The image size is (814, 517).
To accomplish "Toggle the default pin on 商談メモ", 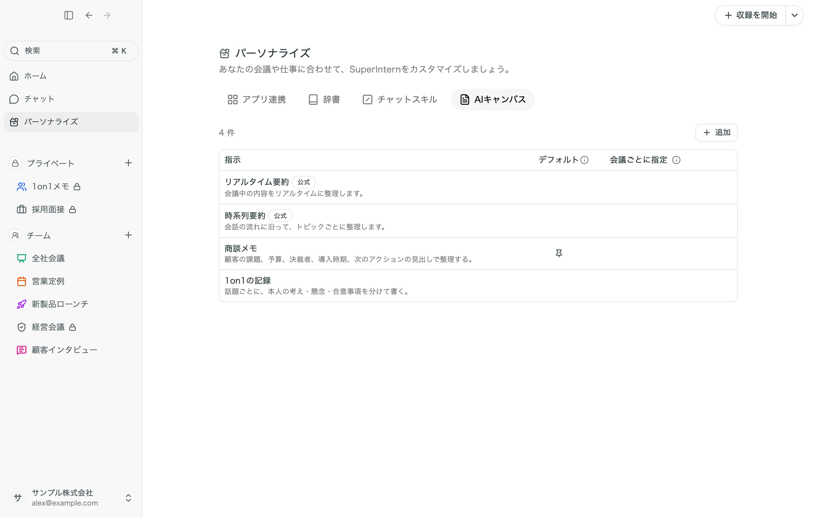I will 559,253.
